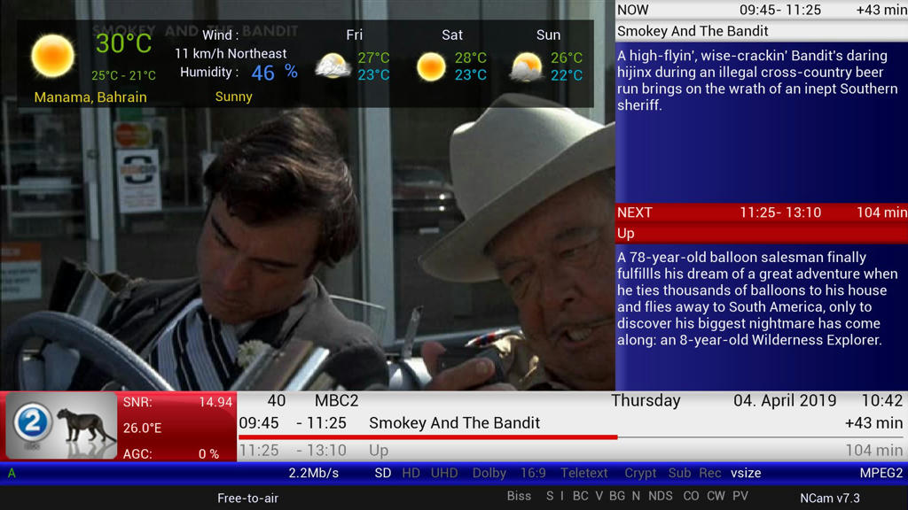Click the 'Up' title in NEXT panel

[625, 234]
